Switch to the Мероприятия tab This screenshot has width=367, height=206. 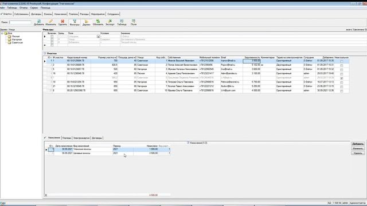coord(98,14)
